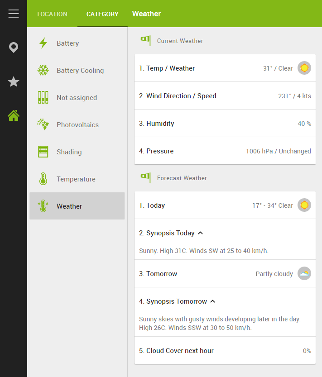
Task: Click the location pin sidebar icon
Action: click(14, 48)
